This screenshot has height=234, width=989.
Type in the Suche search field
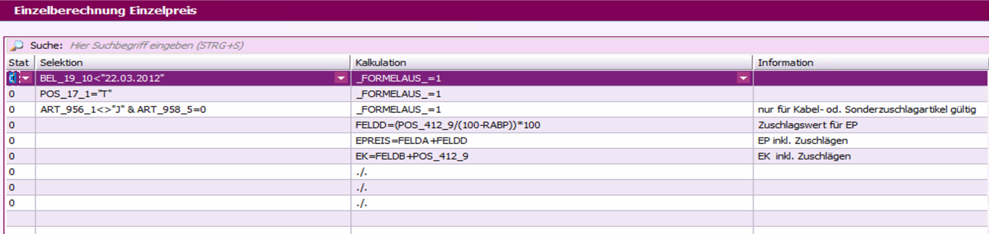[290, 46]
